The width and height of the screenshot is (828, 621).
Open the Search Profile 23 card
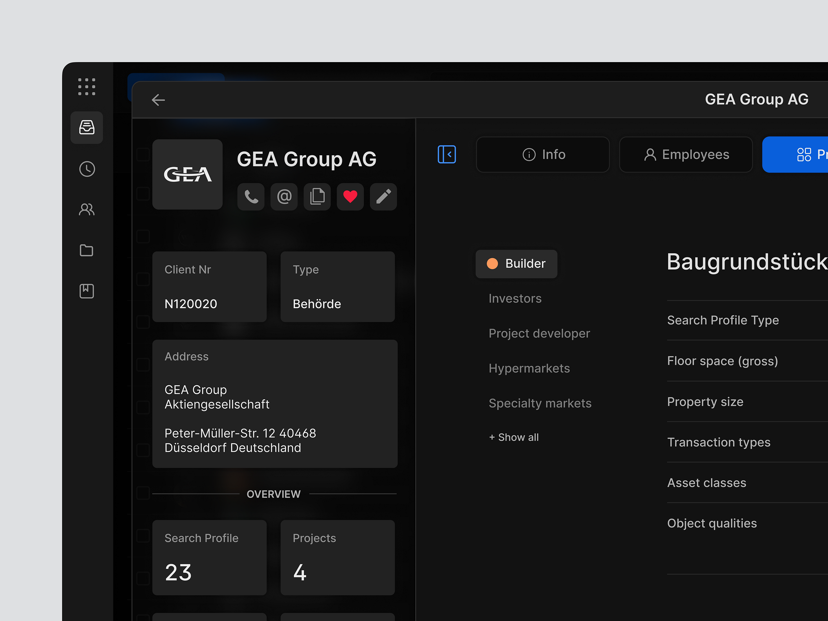(209, 558)
